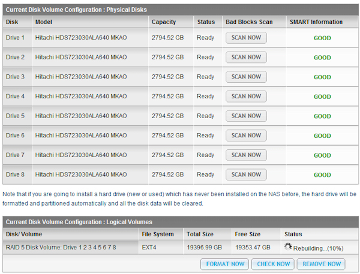Viewport: 360px width, 274px height.
Task: Click the File System column header
Action: point(158,234)
